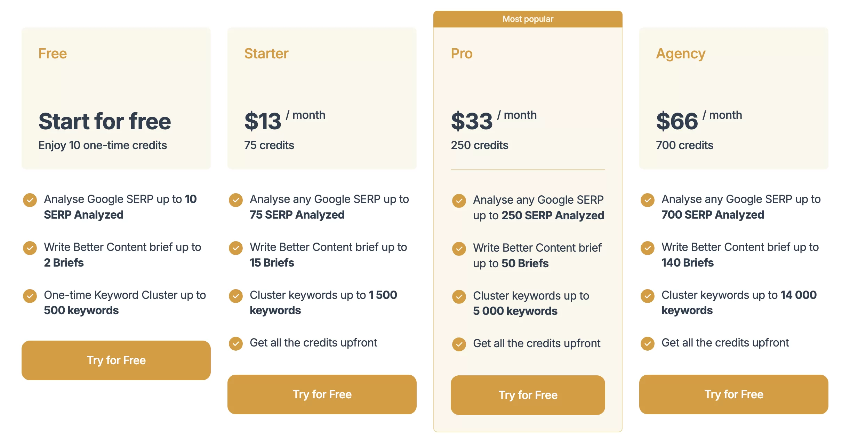This screenshot has width=850, height=440.
Task: Click the checkmark icon beside 2 Briefs
Action: pos(30,248)
